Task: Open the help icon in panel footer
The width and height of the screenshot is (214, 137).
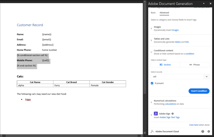Action: [203, 132]
